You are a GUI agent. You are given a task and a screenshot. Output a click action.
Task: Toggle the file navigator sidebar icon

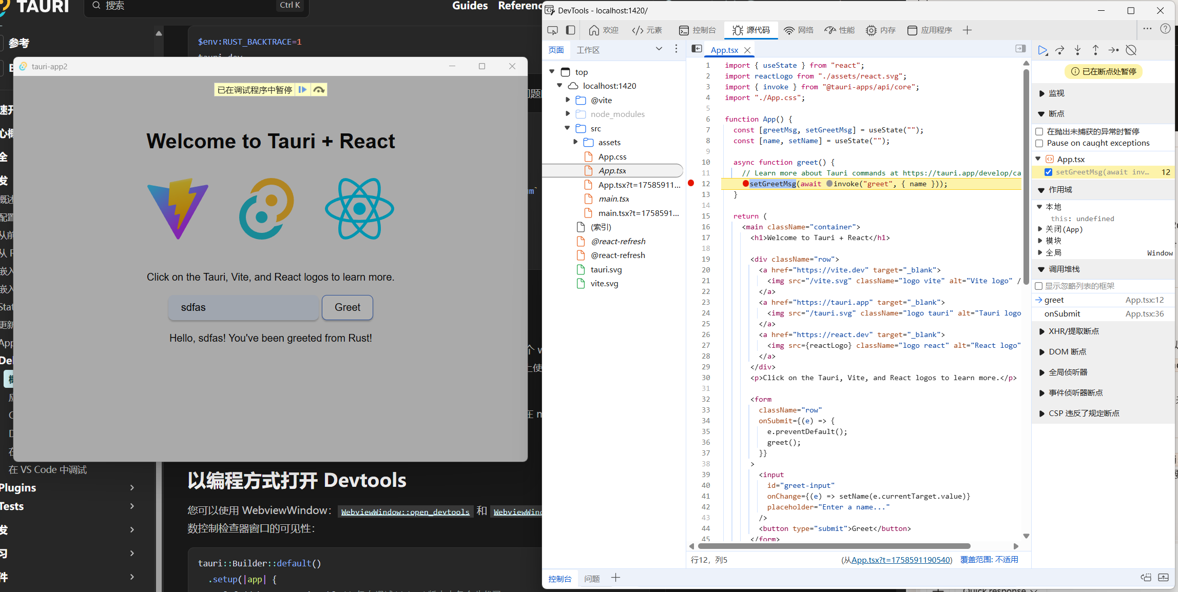tap(697, 49)
